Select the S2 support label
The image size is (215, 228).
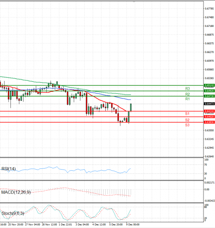click(x=187, y=120)
